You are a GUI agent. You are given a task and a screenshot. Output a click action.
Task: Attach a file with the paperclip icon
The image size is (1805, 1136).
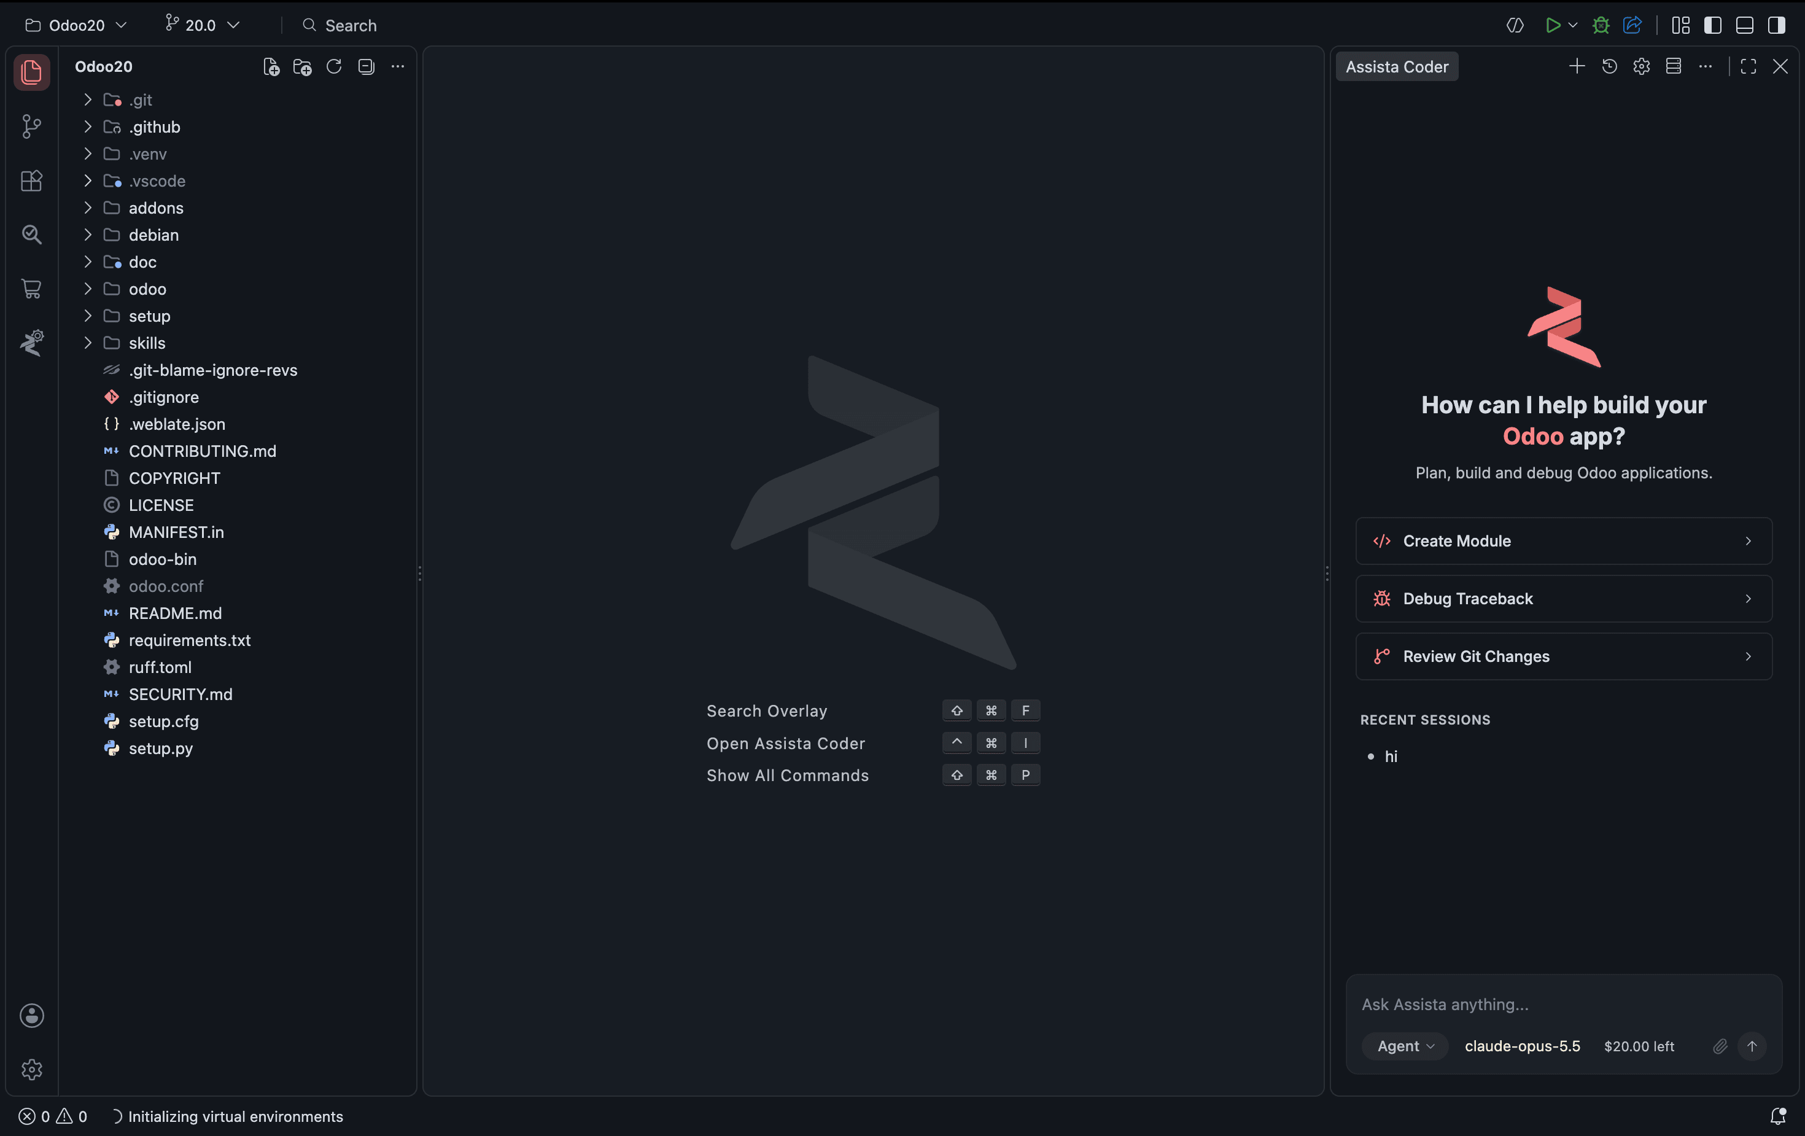[1720, 1046]
